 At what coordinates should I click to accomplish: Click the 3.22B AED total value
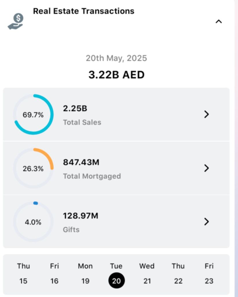116,75
